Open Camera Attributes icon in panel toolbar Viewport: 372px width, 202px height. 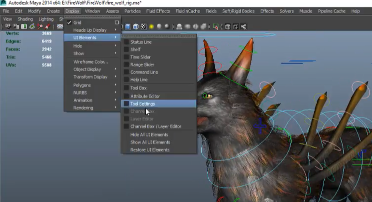(16, 26)
